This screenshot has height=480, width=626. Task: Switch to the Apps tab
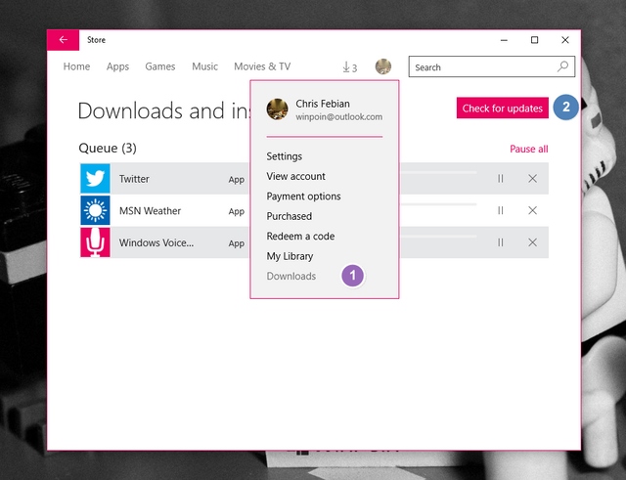click(x=117, y=66)
